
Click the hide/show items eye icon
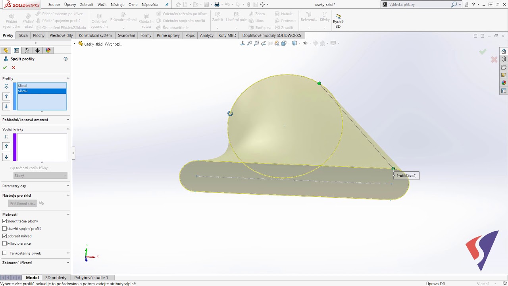[x=306, y=43]
